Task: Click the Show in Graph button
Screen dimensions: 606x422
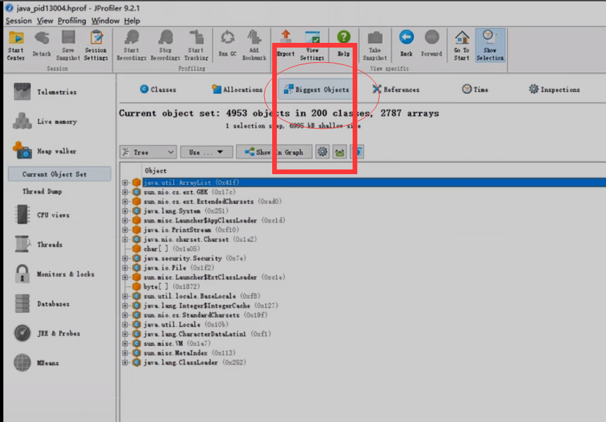Action: click(x=274, y=152)
